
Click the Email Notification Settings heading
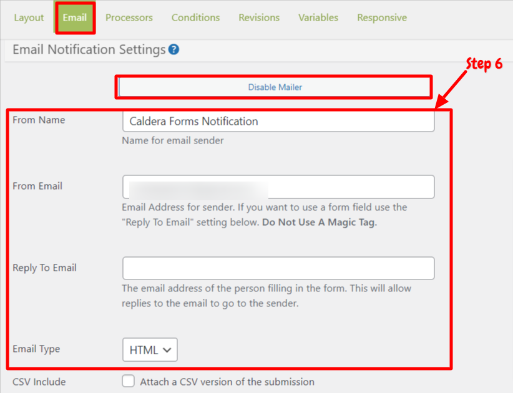tap(89, 50)
